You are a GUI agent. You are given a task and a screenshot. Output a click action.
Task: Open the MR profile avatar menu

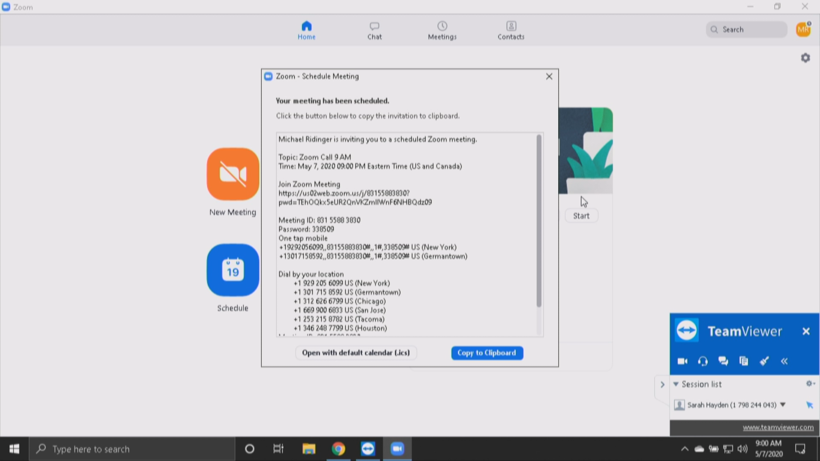803,29
